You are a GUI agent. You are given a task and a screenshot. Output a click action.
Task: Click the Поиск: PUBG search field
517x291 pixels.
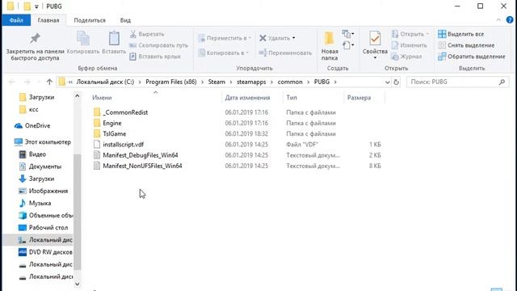point(458,82)
